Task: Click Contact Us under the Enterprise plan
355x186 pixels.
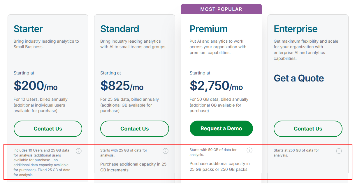Action: tap(308, 128)
